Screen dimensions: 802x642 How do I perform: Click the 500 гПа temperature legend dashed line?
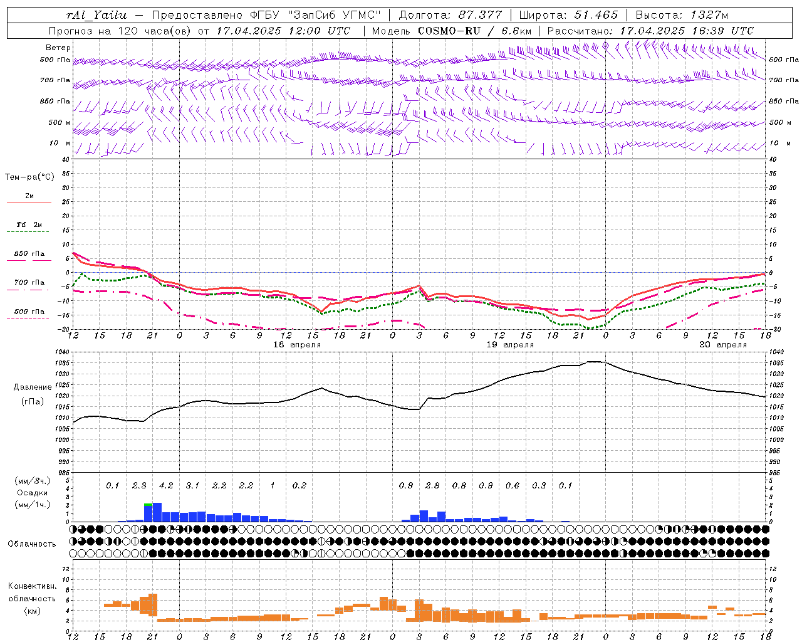coord(28,318)
